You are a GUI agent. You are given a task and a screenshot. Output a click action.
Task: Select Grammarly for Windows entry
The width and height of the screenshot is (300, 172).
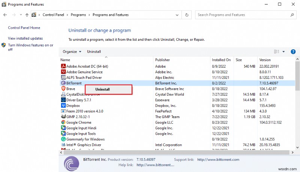coord(85,139)
